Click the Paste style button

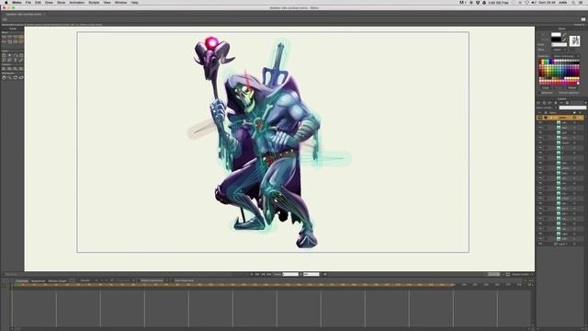click(x=559, y=88)
